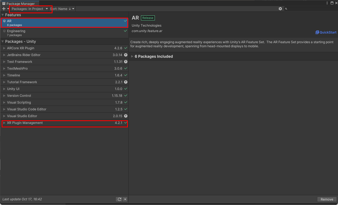Click TextMeshPro installed checkmark icon
This screenshot has width=338, height=205.
click(x=125, y=68)
